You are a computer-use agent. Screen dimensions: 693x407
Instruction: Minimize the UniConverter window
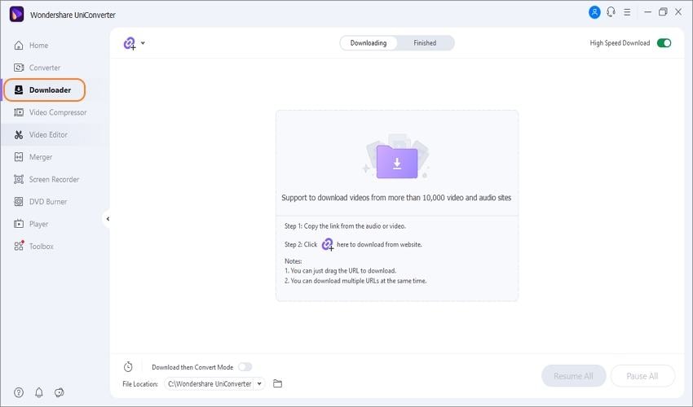point(647,12)
